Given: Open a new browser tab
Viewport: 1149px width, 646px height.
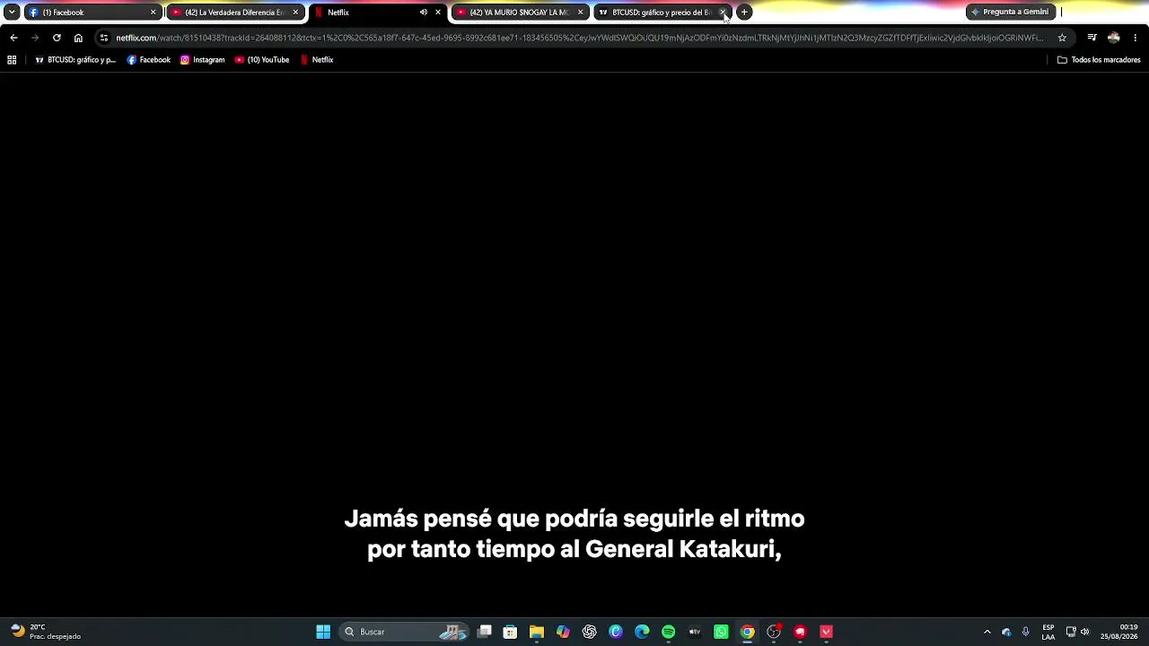Looking at the screenshot, I should point(744,13).
